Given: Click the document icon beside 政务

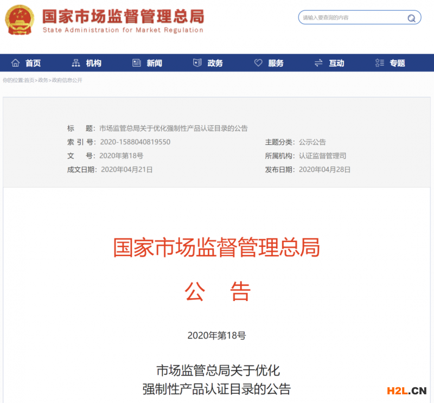Looking at the screenshot, I should 197,63.
